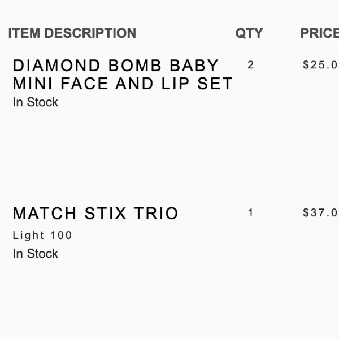Open the MATCH STIX TRIO product link
The width and height of the screenshot is (339, 339).
coord(95,214)
